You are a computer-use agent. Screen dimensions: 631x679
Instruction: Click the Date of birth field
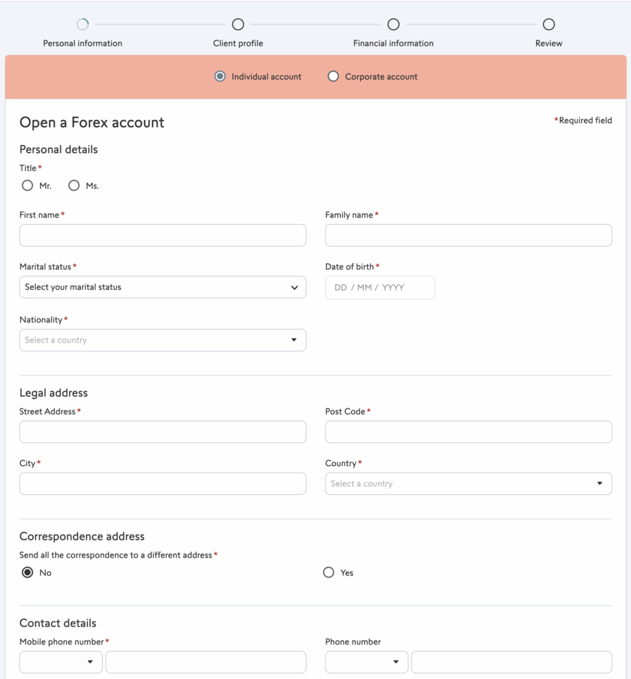(380, 288)
